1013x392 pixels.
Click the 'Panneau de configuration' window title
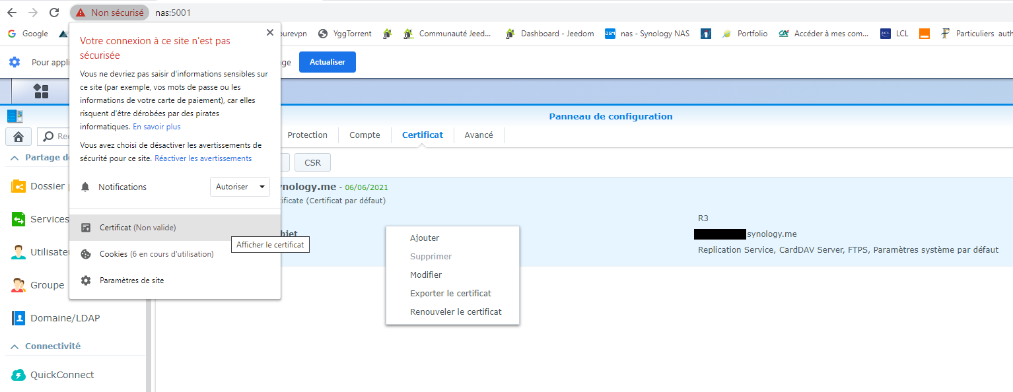[611, 117]
